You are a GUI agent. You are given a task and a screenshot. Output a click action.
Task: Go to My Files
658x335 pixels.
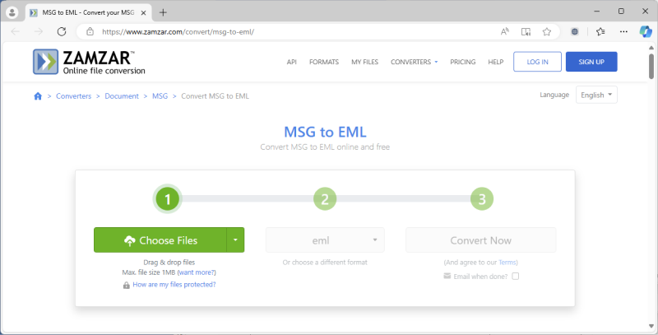click(x=364, y=62)
